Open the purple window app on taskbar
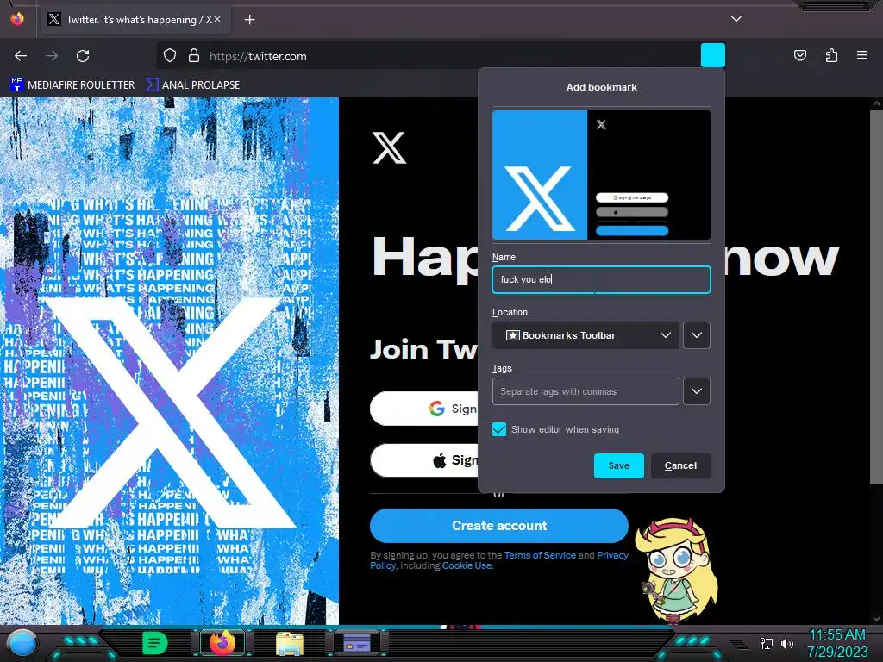883x662 pixels. click(357, 643)
